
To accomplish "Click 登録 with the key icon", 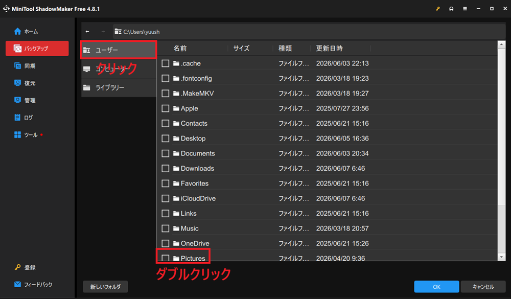I will point(25,267).
